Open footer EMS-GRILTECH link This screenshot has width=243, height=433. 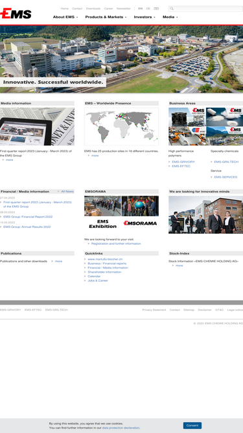coord(56,310)
